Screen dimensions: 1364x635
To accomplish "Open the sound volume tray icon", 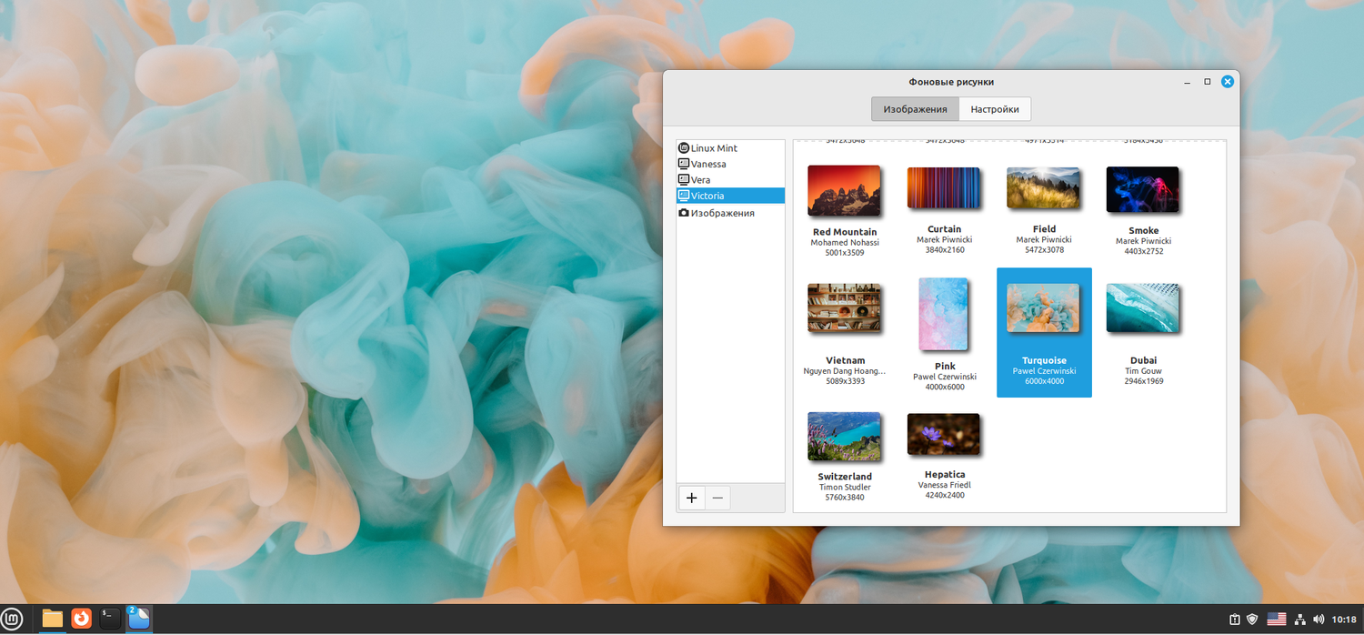I will click(x=1319, y=620).
